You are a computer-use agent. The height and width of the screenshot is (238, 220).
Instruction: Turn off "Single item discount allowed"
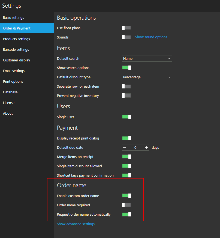tap(126, 166)
